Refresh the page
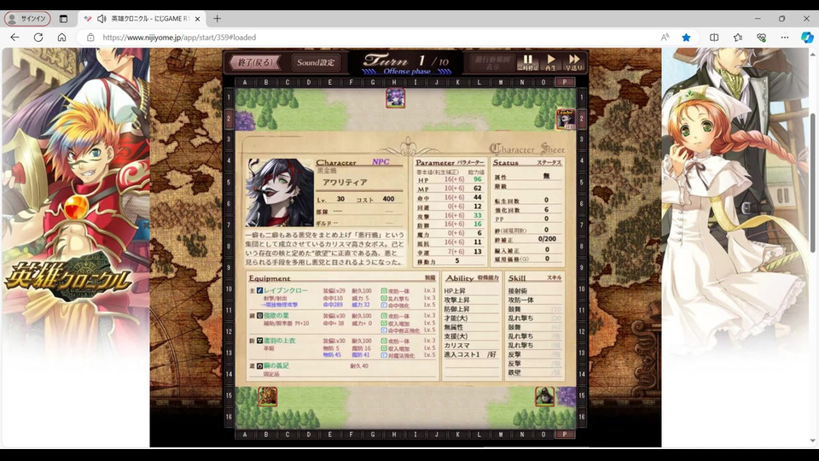Image resolution: width=819 pixels, height=461 pixels. point(38,38)
